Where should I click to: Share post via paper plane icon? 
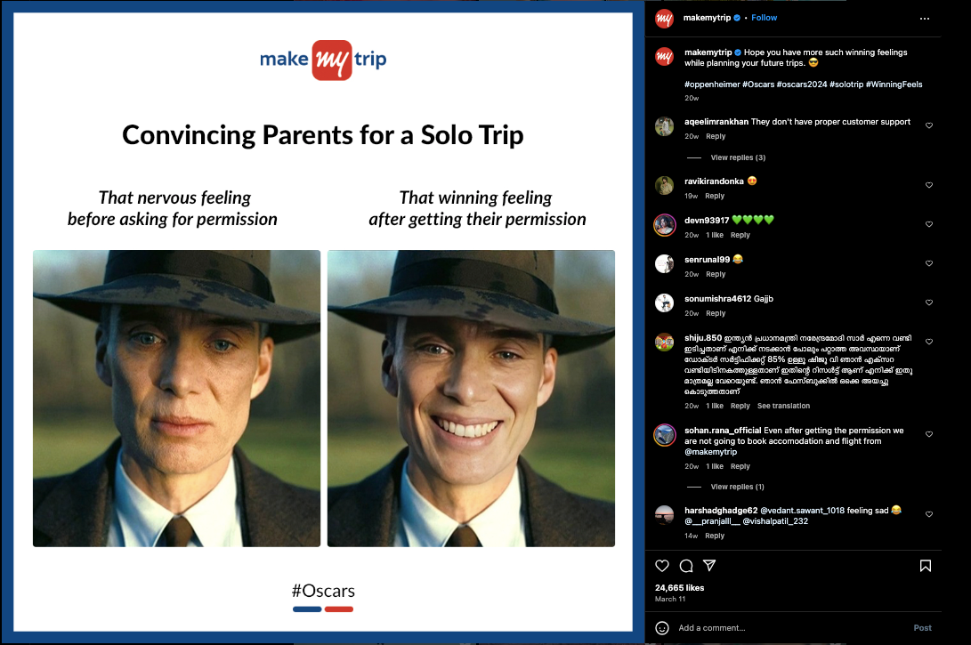(x=709, y=565)
